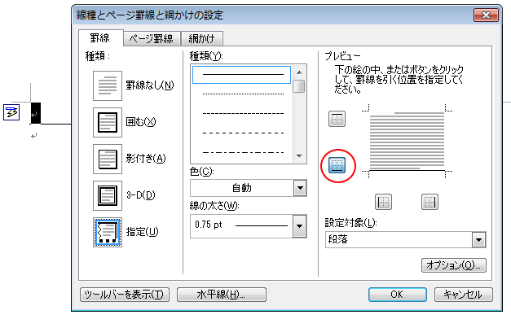511x319 pixels.
Task: Open the ページ罫線 tab
Action: click(152, 39)
